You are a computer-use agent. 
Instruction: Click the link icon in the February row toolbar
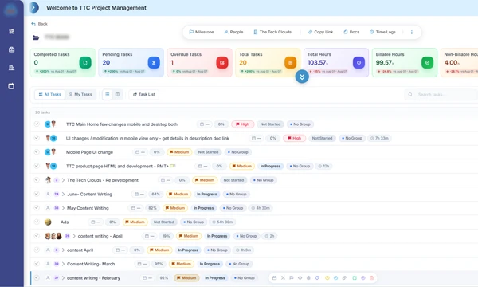click(344, 278)
